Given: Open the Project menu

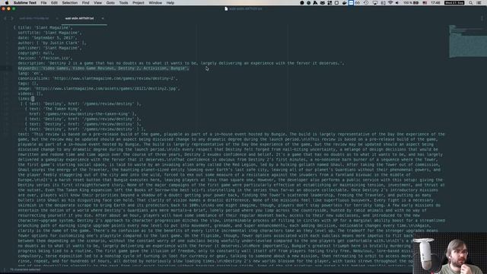Looking at the screenshot, I should tap(138, 2).
